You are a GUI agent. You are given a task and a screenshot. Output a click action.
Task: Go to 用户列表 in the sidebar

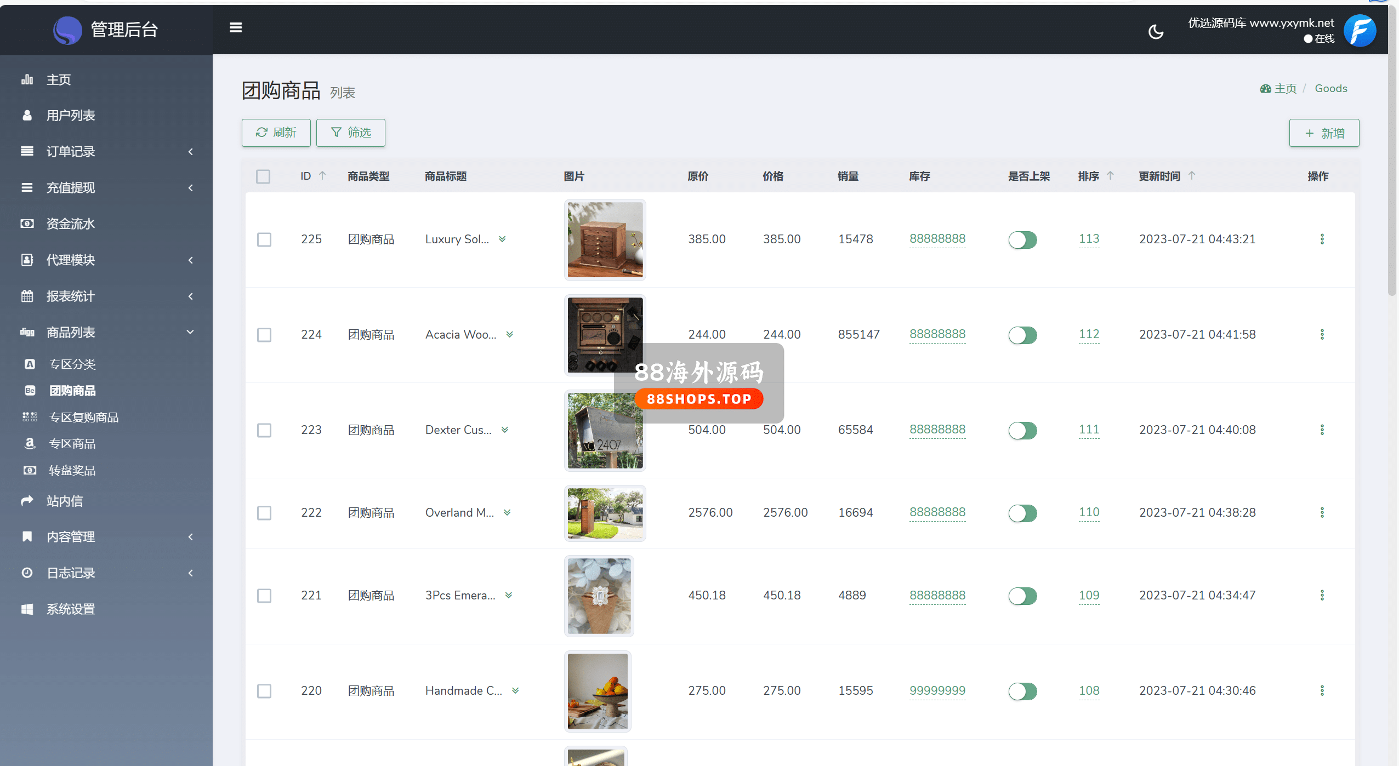[x=71, y=115]
